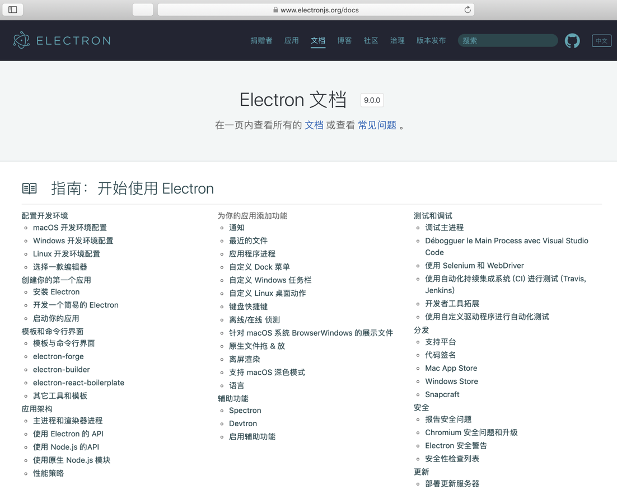Open 使用 Selenium 和 WebDriver link
Viewport: 617px width, 490px height.
pyautogui.click(x=475, y=266)
